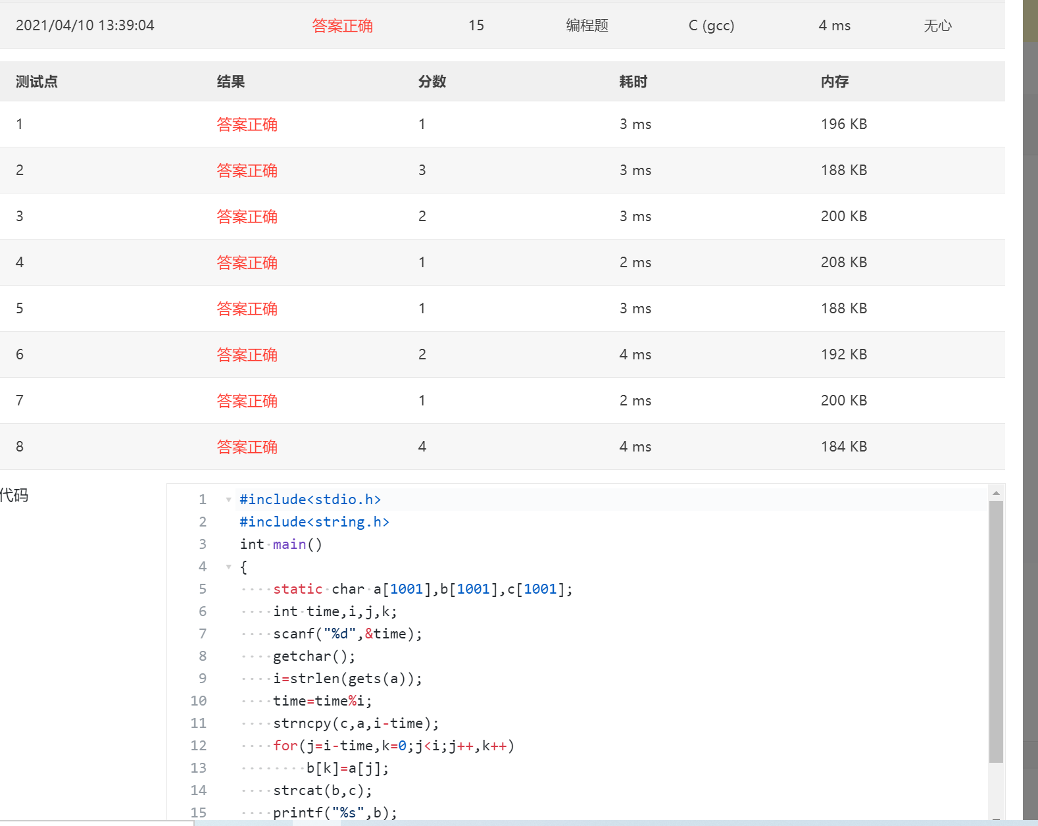The image size is (1038, 826).
Task: Click 答案正确 result for test point 4
Action: point(247,263)
